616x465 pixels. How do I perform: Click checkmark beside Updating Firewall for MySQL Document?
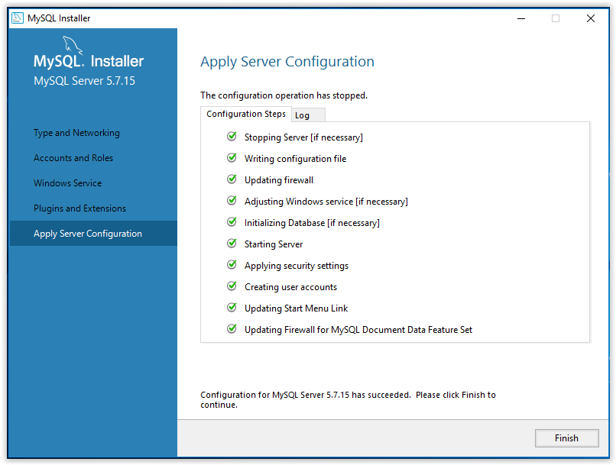[232, 329]
